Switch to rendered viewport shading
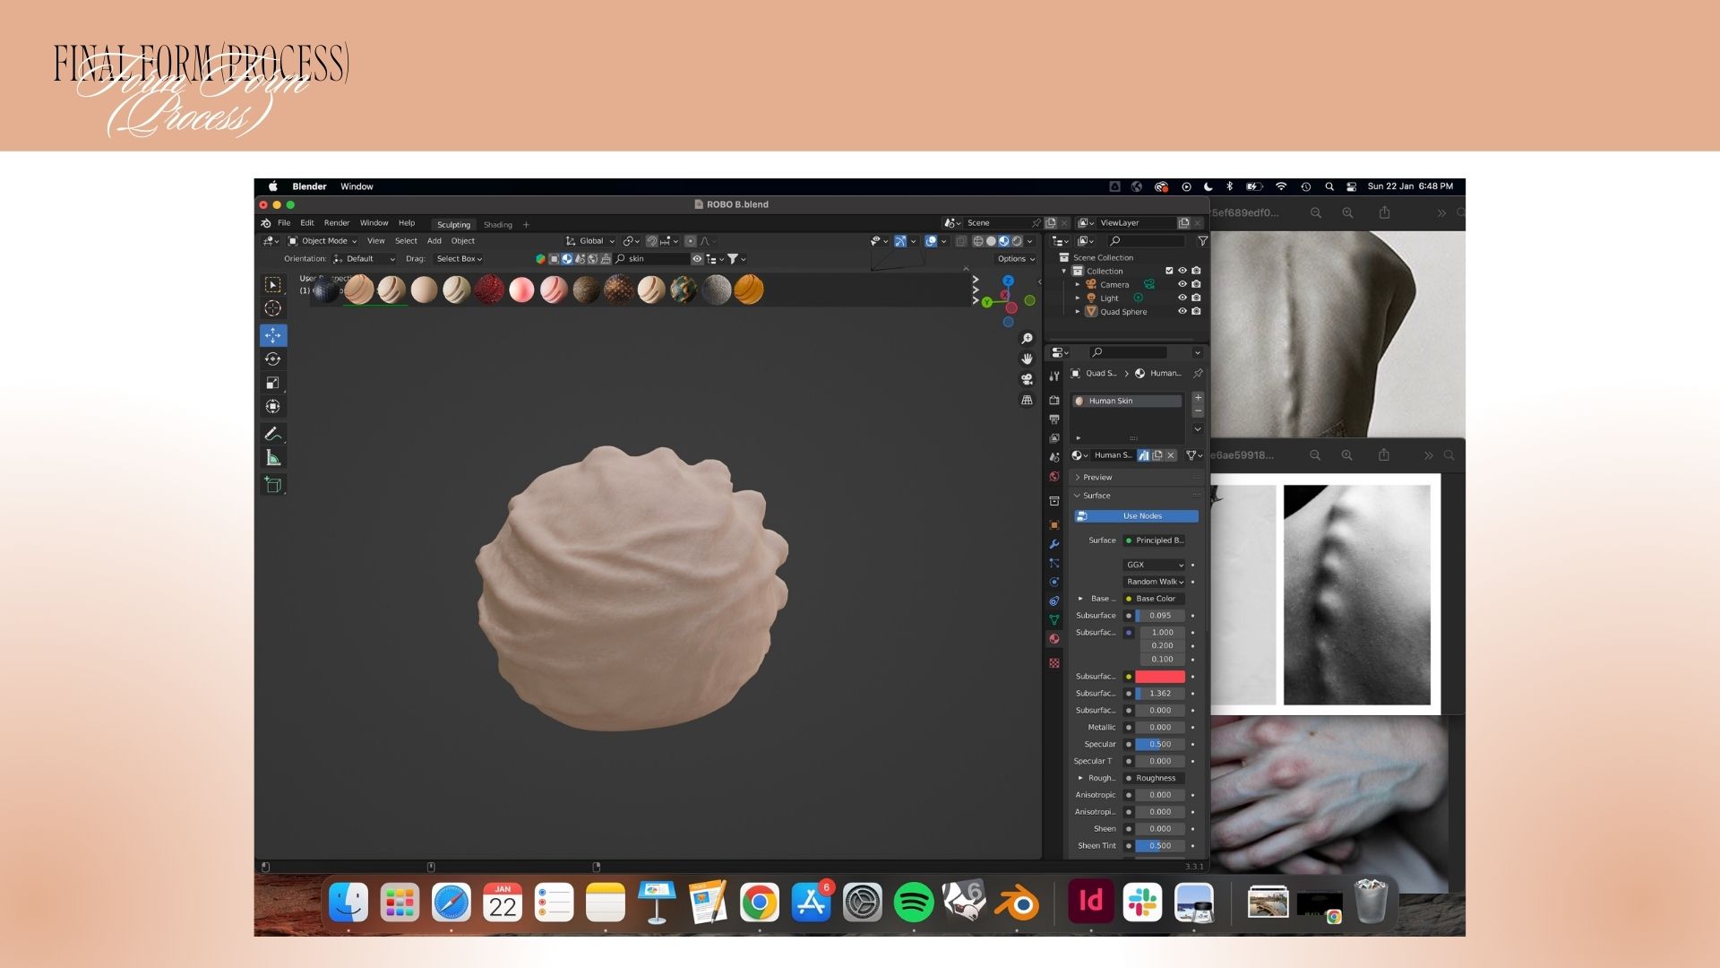Viewport: 1720px width, 968px height. (1017, 241)
